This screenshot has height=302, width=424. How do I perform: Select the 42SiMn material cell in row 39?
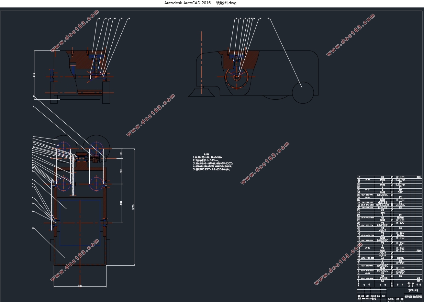coord(400,185)
